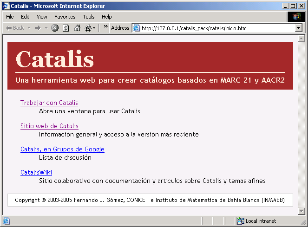Open the address bar dropdown list

(x=298, y=28)
